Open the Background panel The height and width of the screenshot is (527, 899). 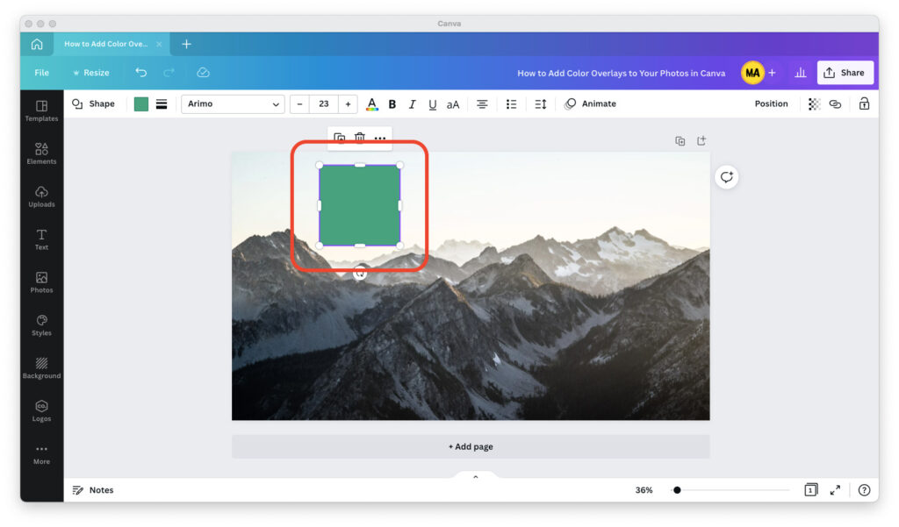coord(41,368)
